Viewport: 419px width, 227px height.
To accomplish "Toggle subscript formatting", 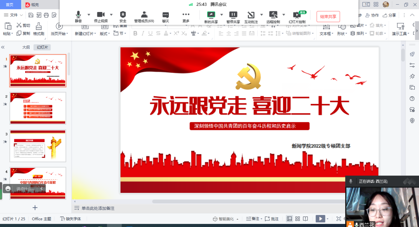I will pyautogui.click(x=184, y=33).
